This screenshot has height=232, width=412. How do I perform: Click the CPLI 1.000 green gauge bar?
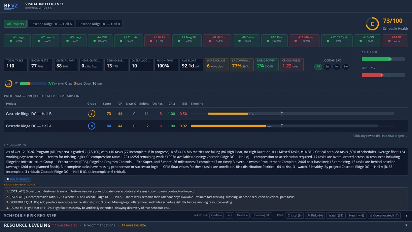(383, 59)
